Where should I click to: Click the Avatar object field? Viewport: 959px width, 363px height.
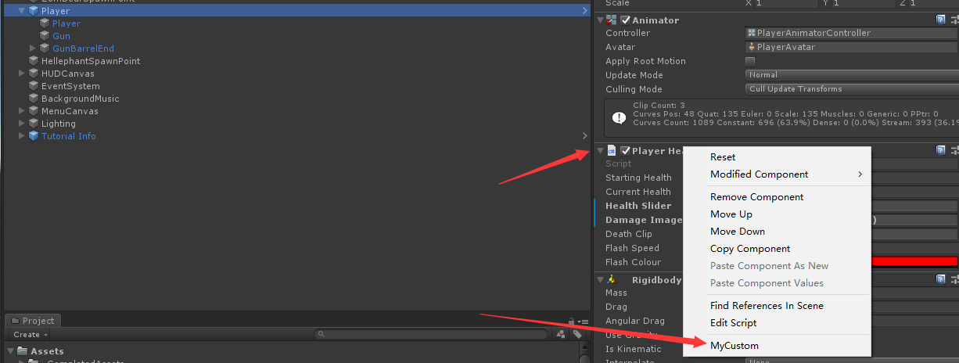coord(852,47)
